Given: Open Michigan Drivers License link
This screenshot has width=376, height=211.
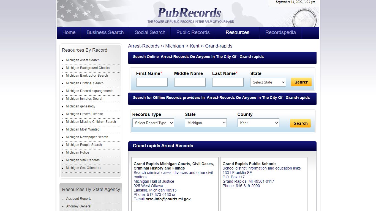Looking at the screenshot, I should pos(84,114).
